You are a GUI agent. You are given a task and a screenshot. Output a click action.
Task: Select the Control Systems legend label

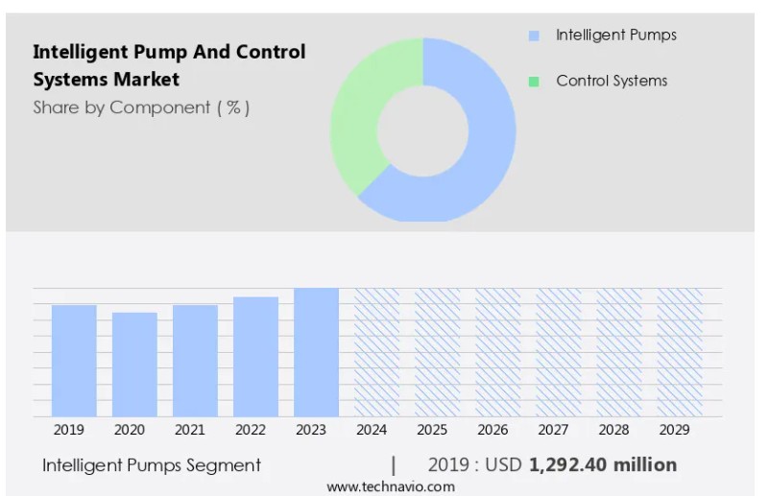[612, 82]
